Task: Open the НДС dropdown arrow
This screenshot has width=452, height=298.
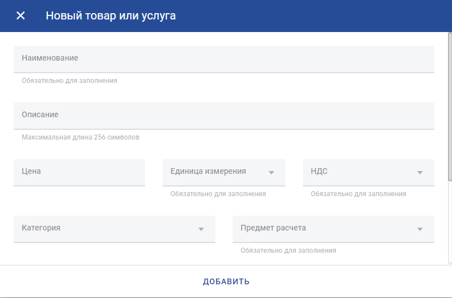Action: (419, 173)
